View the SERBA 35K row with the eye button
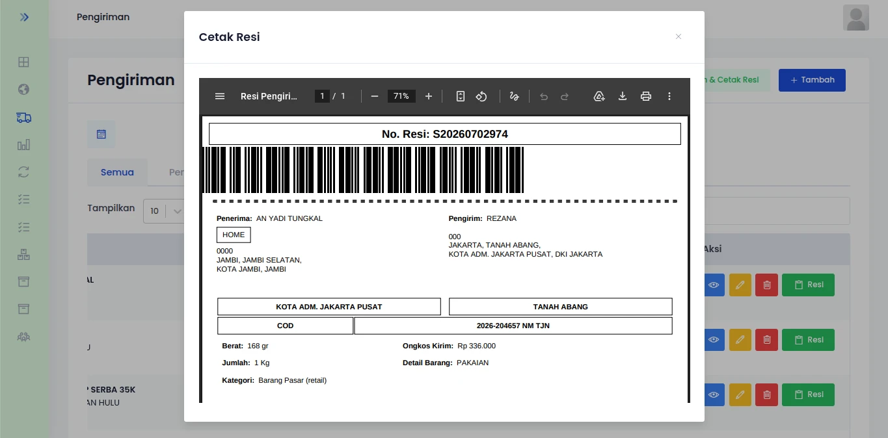This screenshot has height=438, width=888. pos(714,394)
